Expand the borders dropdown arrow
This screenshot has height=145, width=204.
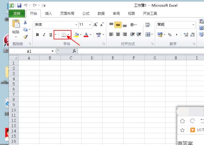click(x=68, y=35)
